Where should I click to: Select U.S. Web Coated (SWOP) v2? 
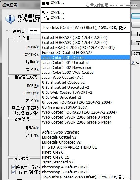[x=85, y=92]
